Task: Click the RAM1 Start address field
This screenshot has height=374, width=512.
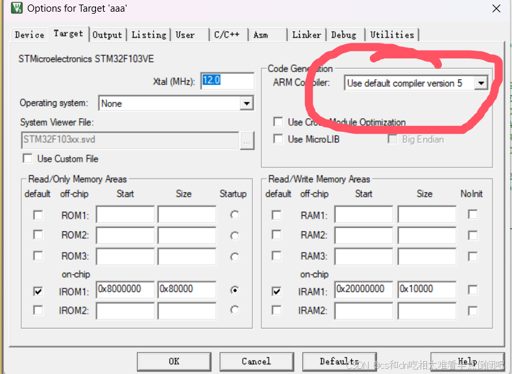Action: 364,214
